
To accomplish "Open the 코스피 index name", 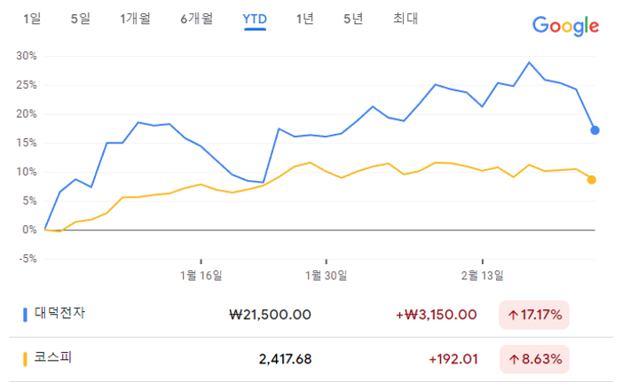I will [52, 360].
